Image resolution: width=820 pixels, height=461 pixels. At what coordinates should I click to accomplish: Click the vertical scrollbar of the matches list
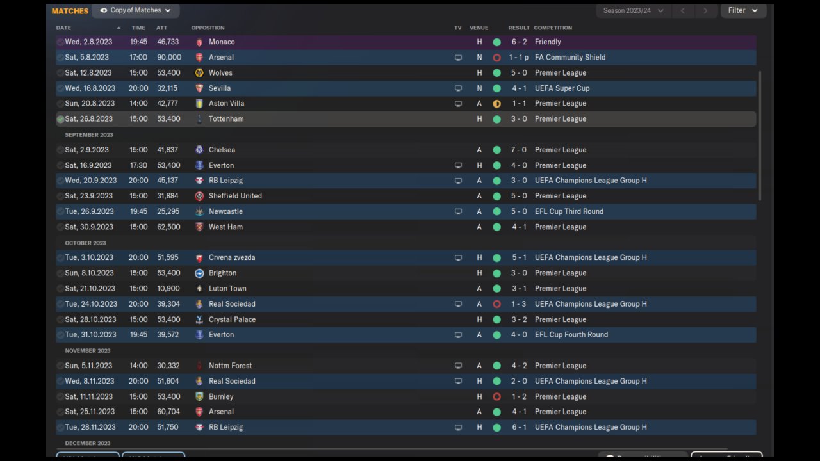(760, 136)
